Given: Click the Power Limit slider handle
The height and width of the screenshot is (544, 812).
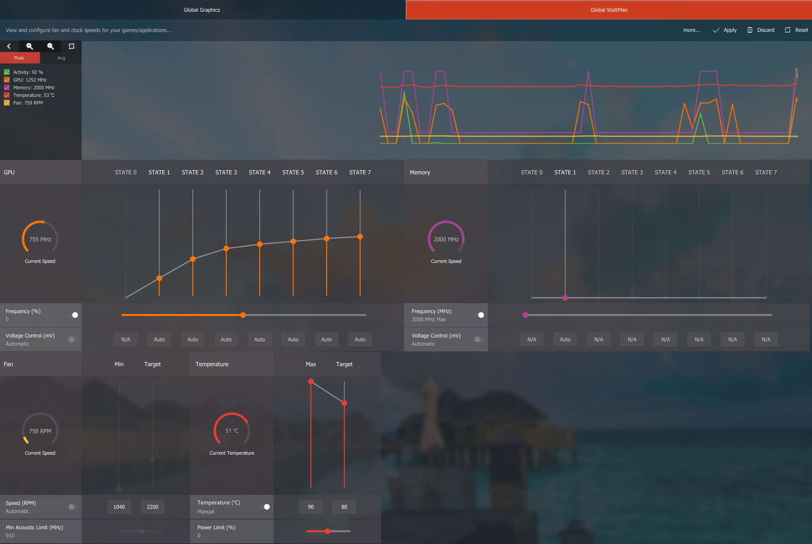Looking at the screenshot, I should pyautogui.click(x=327, y=531).
